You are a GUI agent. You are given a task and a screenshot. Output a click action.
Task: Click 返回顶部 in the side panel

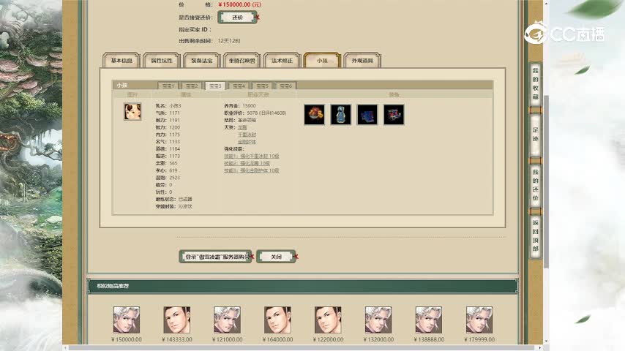[535, 236]
